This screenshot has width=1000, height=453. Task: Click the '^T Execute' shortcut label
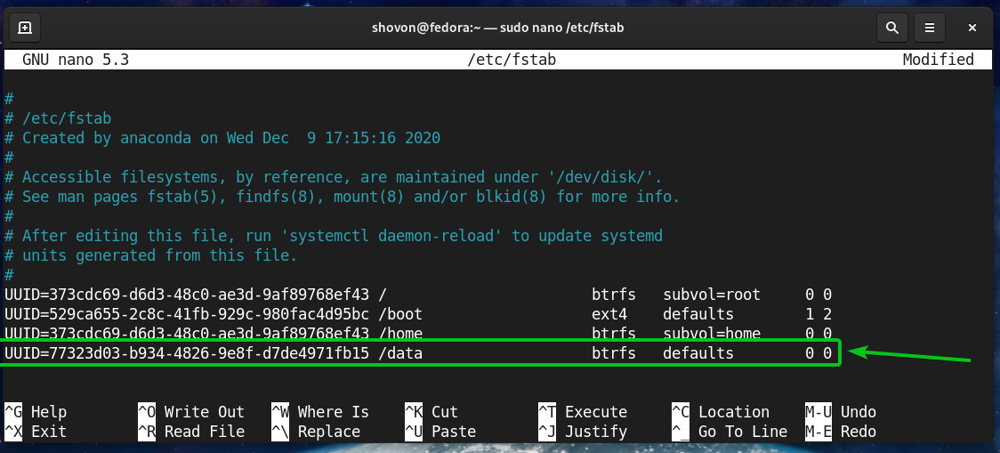tap(582, 412)
